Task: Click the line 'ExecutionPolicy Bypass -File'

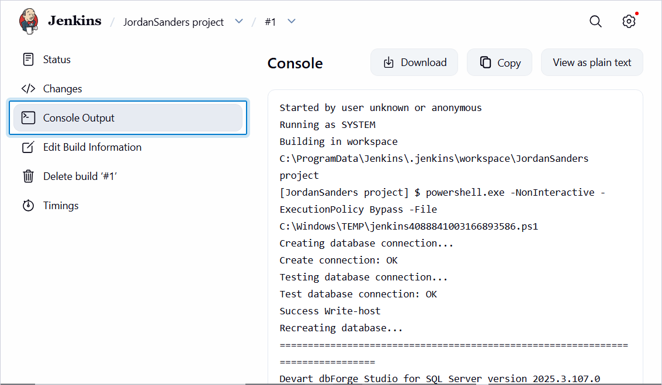Action: pos(358,209)
